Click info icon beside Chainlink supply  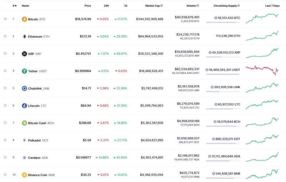[x=212, y=87]
